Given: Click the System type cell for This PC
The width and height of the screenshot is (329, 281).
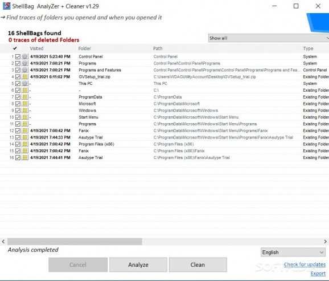Looking at the screenshot, I should point(310,83).
